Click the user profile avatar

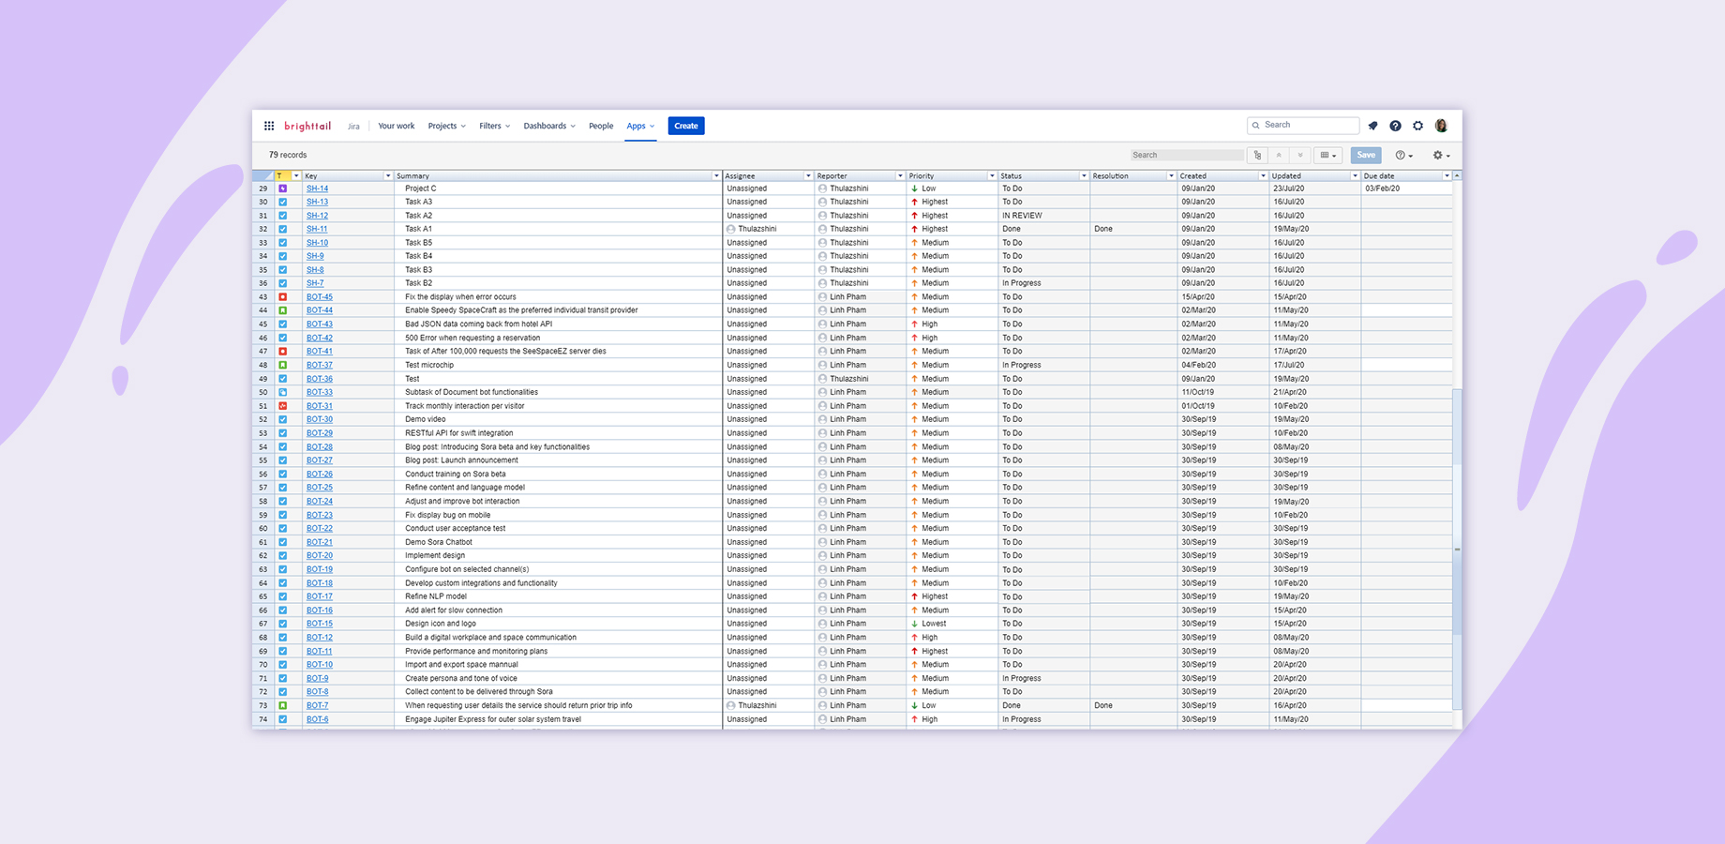click(1441, 126)
